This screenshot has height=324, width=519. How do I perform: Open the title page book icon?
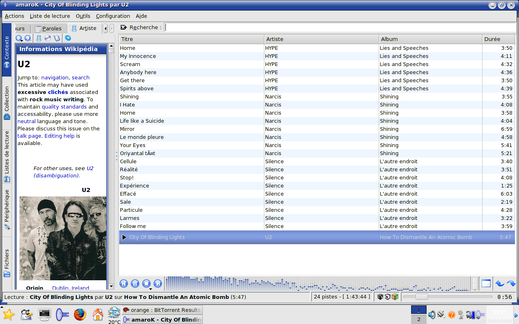[57, 38]
